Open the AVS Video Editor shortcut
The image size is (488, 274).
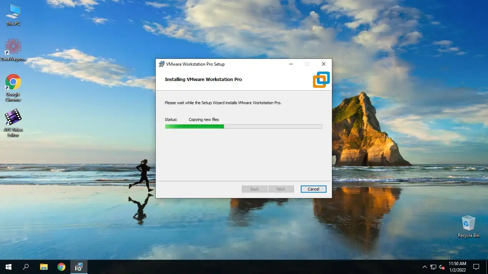pos(13,123)
